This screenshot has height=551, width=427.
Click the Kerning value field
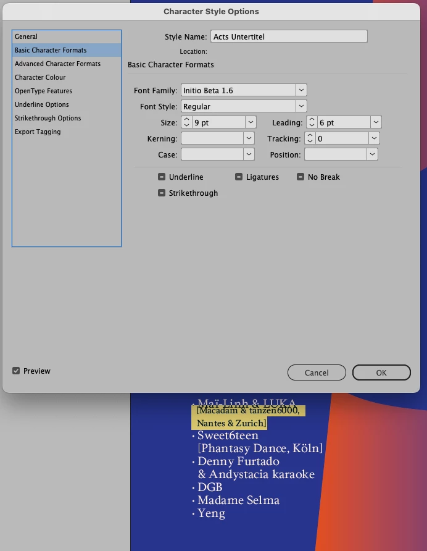(212, 138)
